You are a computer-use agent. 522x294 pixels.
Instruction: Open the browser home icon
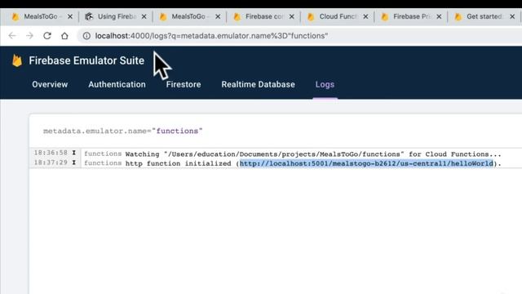pyautogui.click(x=64, y=36)
